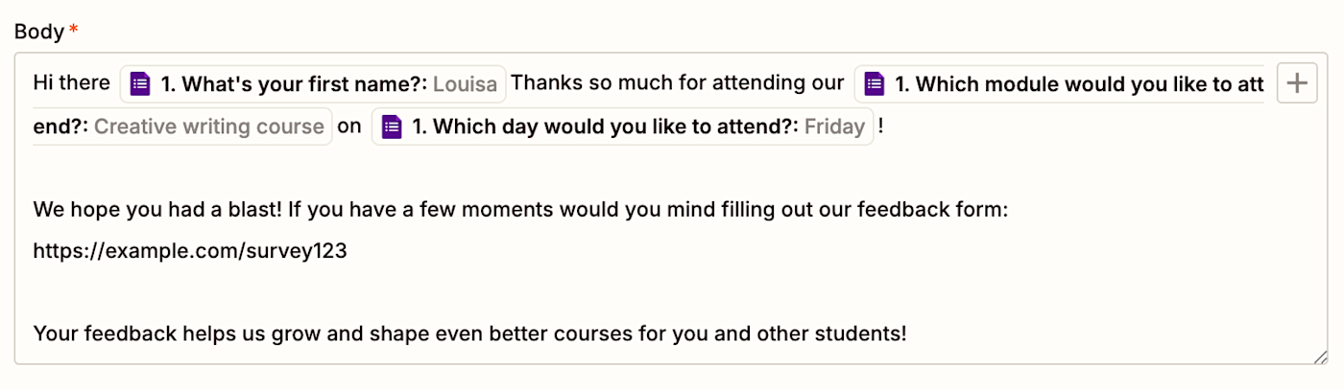Click the Forms icon in the first name pill

tap(140, 84)
